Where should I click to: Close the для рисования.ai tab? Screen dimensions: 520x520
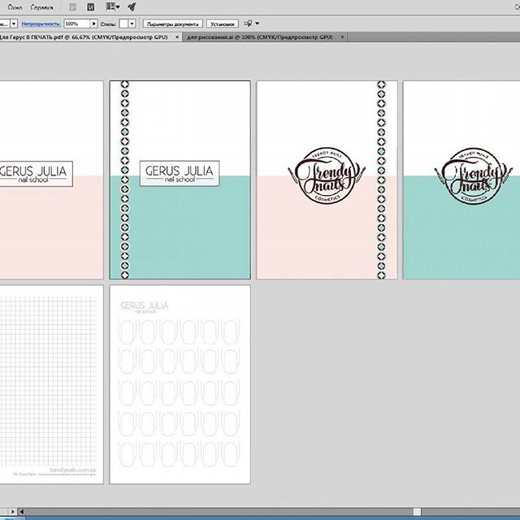tap(342, 37)
